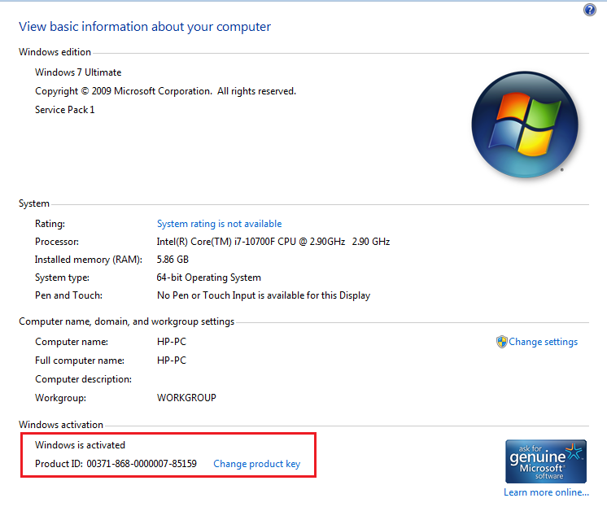Click the Microsoft copyright 2009 line
607x507 pixels.
click(x=165, y=91)
